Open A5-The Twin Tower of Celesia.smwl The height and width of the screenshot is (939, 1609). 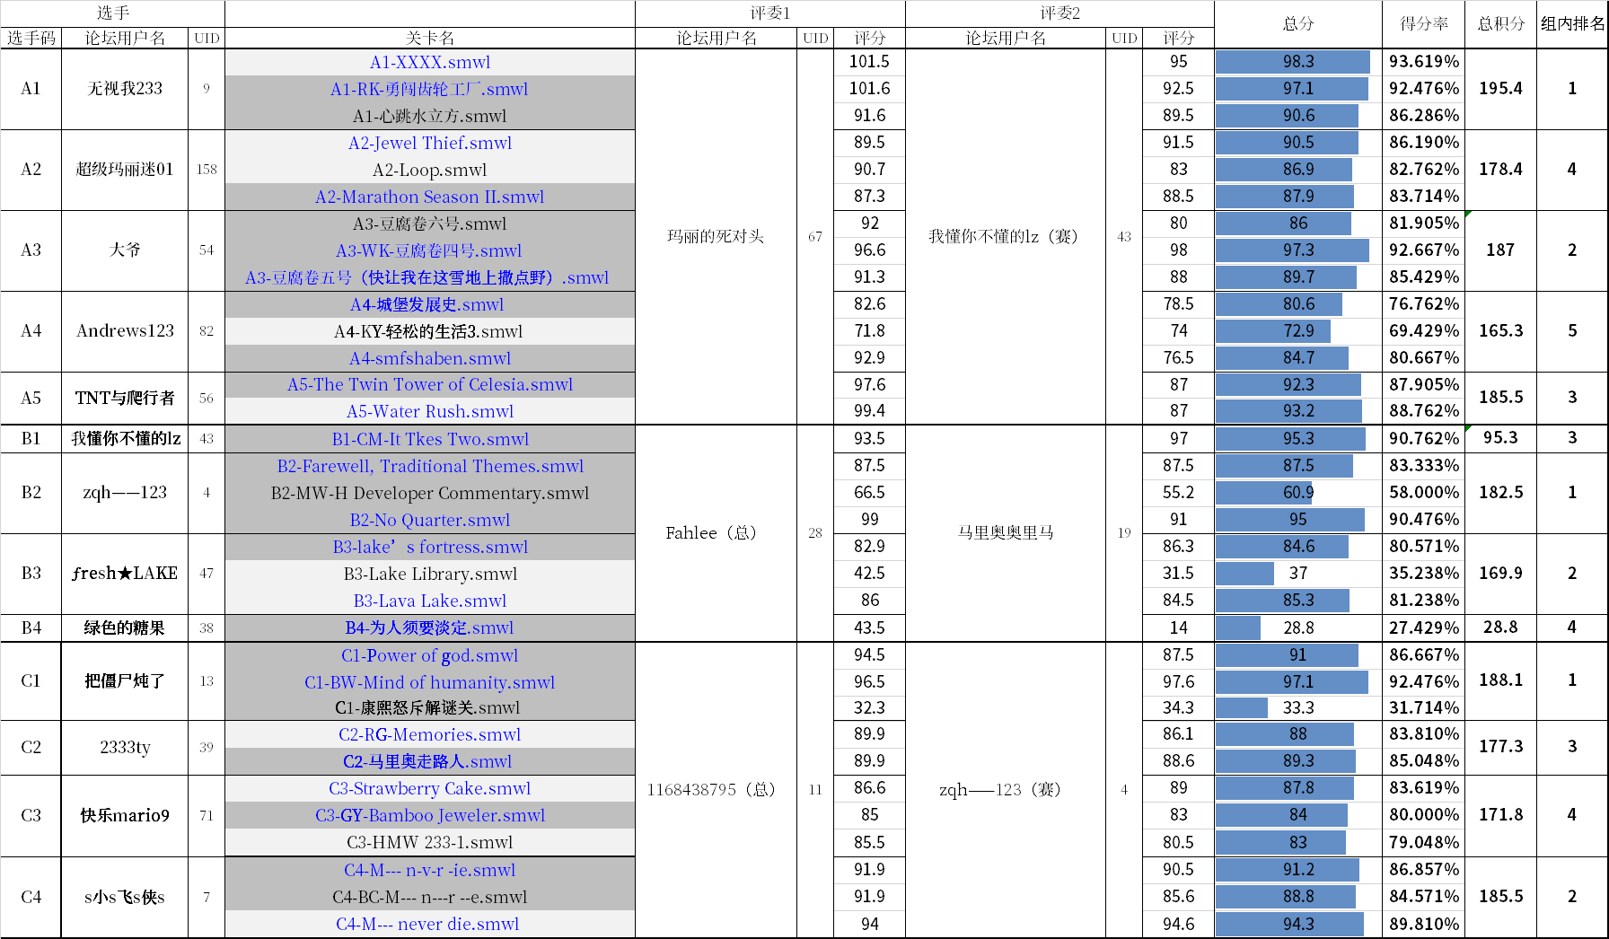[x=430, y=384]
